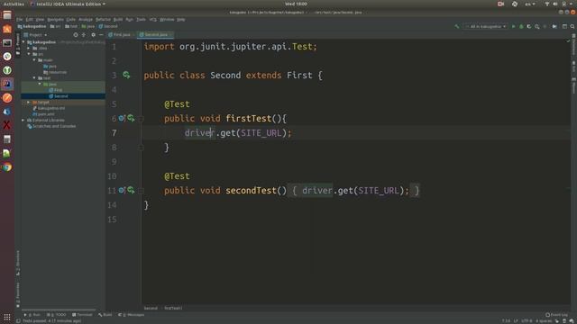This screenshot has width=577, height=324.
Task: Run with coverage toolbar icon
Action: (x=529, y=26)
